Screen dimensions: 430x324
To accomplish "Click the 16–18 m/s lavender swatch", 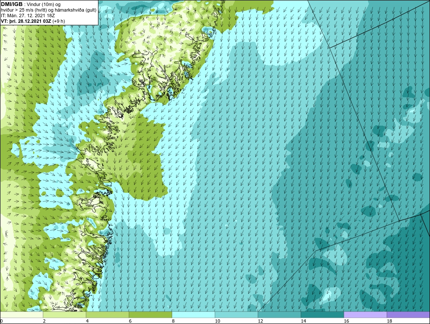I will point(365,315).
